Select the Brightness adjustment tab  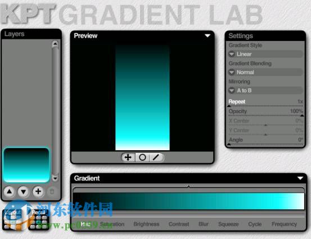click(x=146, y=224)
